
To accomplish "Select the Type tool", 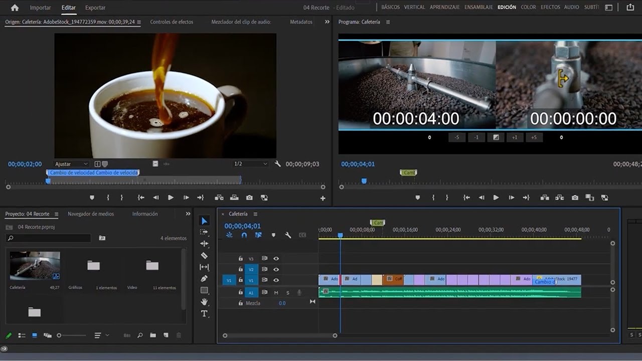I will tap(204, 314).
